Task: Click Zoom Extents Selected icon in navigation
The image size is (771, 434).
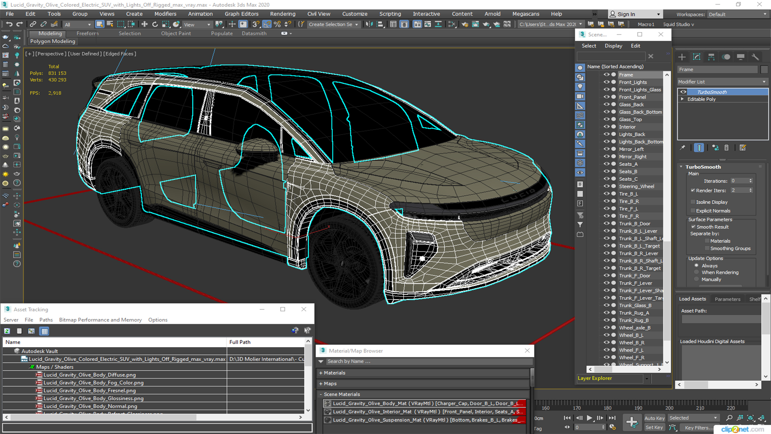Action: point(750,418)
